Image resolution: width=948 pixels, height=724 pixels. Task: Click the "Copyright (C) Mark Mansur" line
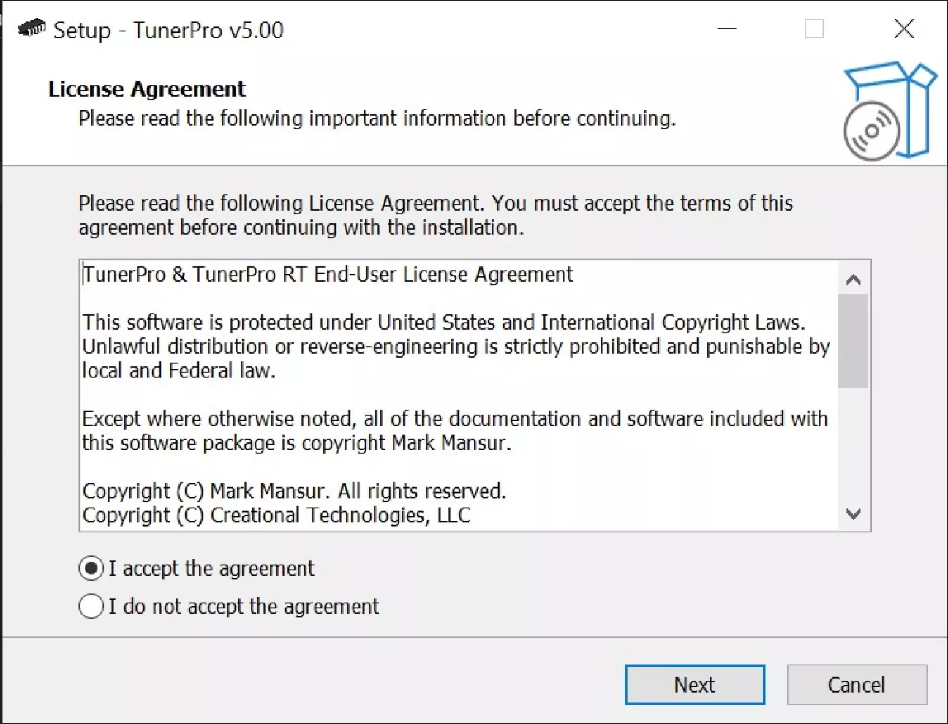pyautogui.click(x=294, y=491)
